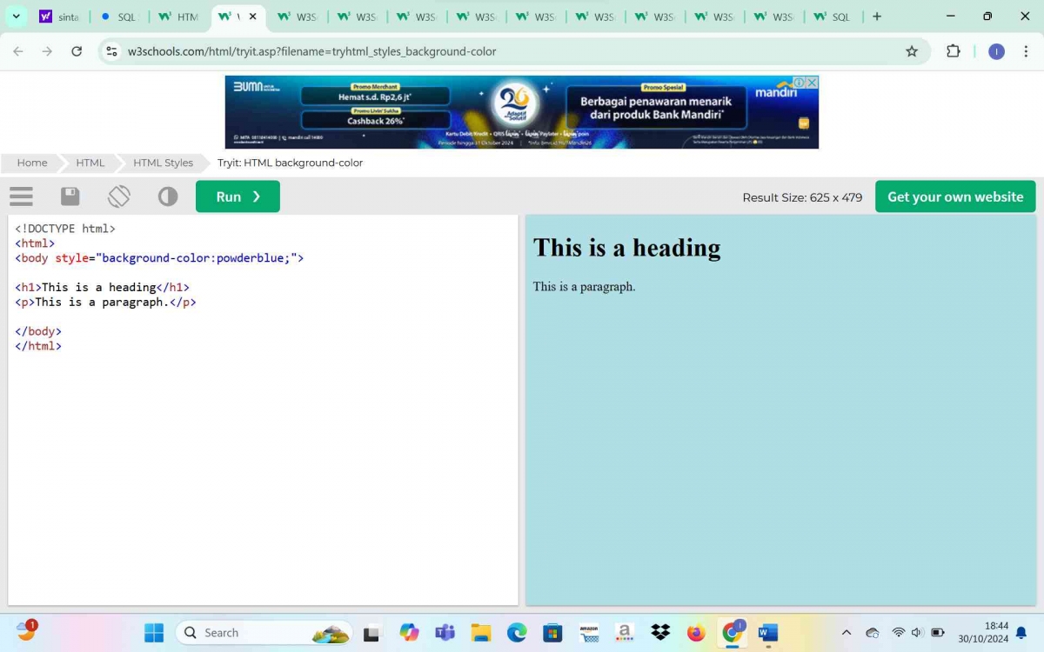Open Dropbox from the taskbar

(x=660, y=632)
